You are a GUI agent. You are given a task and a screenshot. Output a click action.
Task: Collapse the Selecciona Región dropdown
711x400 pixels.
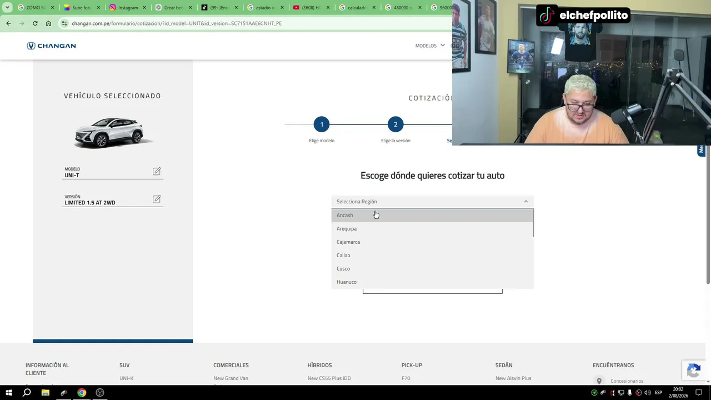point(526,202)
